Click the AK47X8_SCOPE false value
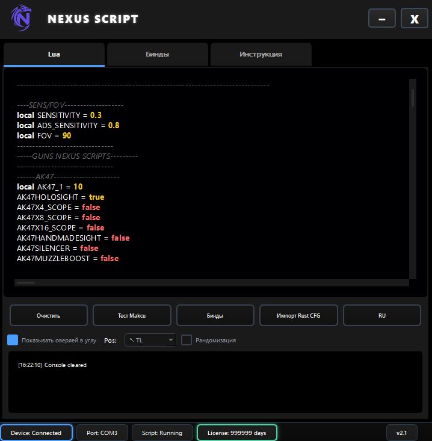The height and width of the screenshot is (441, 432). tap(91, 217)
